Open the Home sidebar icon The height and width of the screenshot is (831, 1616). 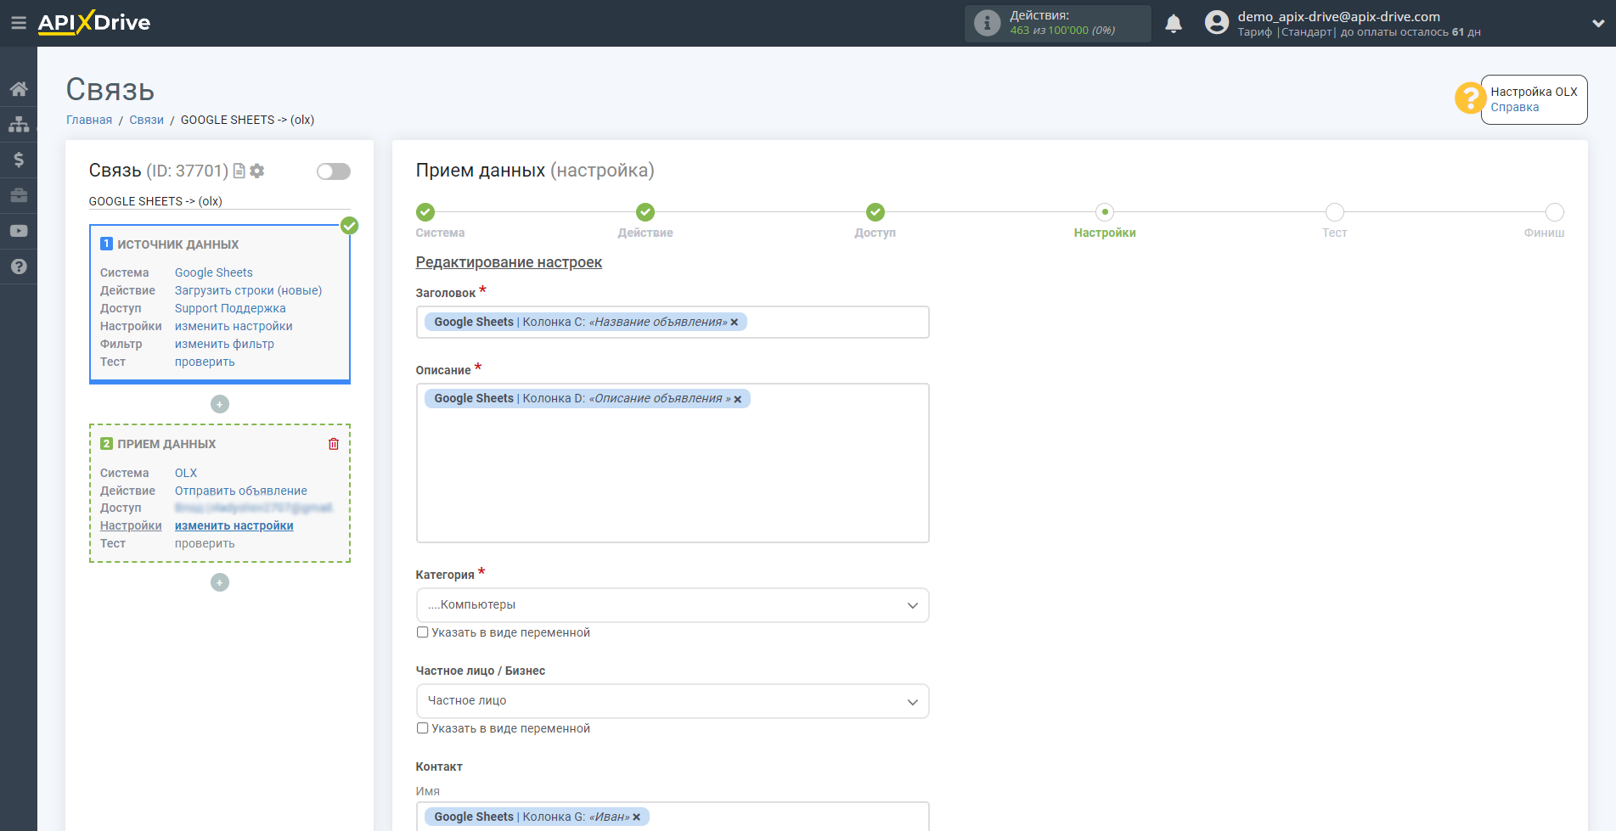click(x=19, y=89)
